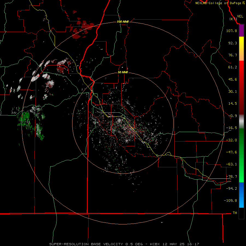
Task: Click the blue segment of velocity color bar
Action: [x=241, y=195]
